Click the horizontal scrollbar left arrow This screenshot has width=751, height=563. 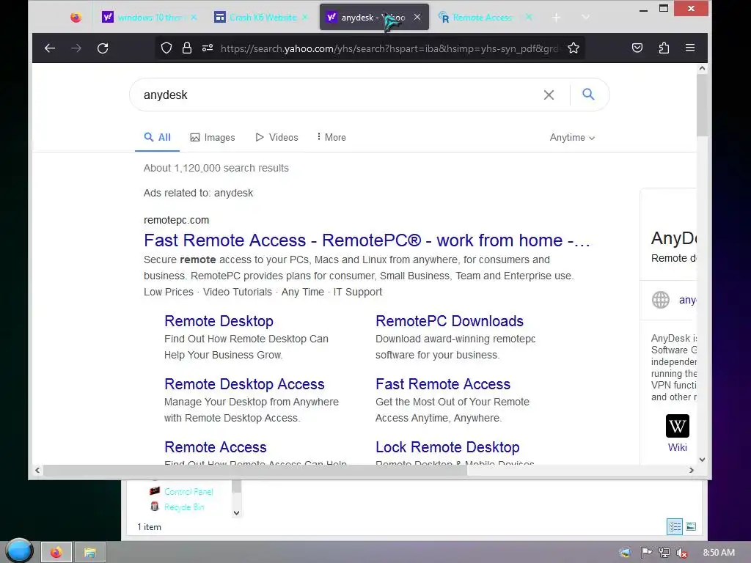(x=37, y=470)
